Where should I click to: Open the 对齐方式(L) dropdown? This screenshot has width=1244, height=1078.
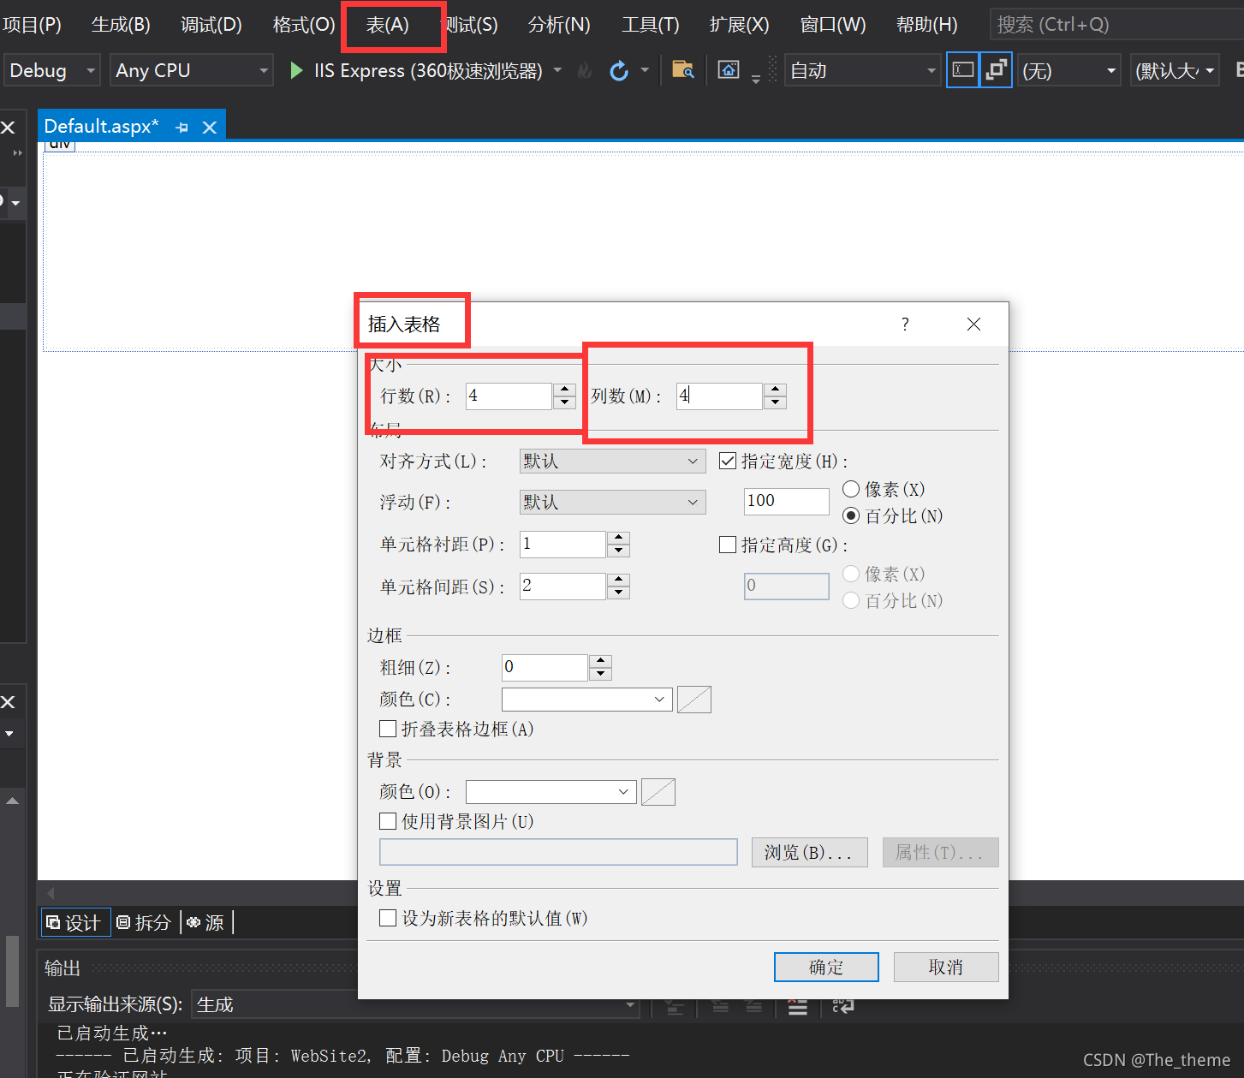pyautogui.click(x=612, y=461)
